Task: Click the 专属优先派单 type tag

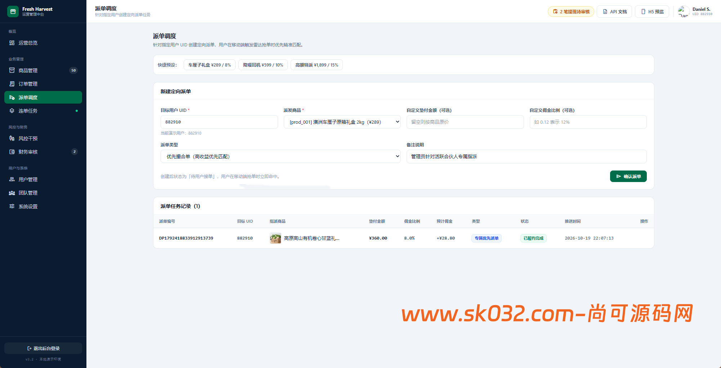Action: tap(487, 238)
